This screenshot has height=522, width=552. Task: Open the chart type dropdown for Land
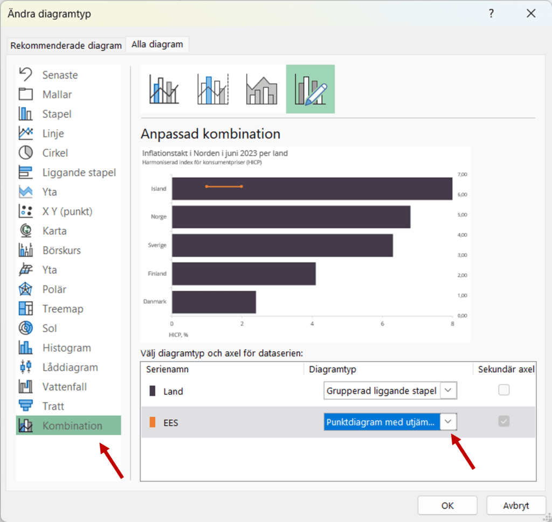448,391
